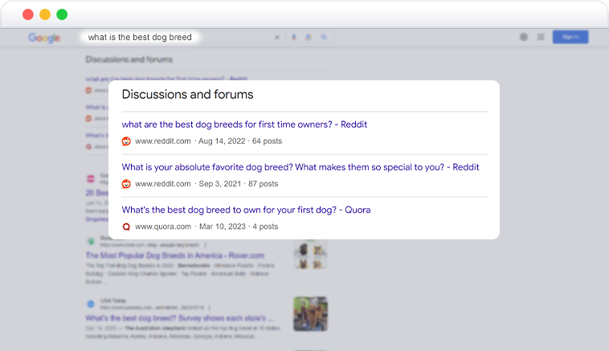Open the Most Popular Dog Breeds Rover.com result

coord(175,255)
